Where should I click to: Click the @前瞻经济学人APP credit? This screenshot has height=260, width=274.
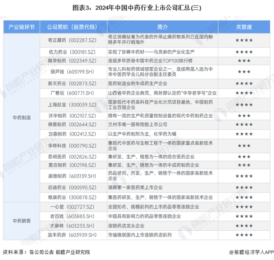pyautogui.click(x=251, y=252)
